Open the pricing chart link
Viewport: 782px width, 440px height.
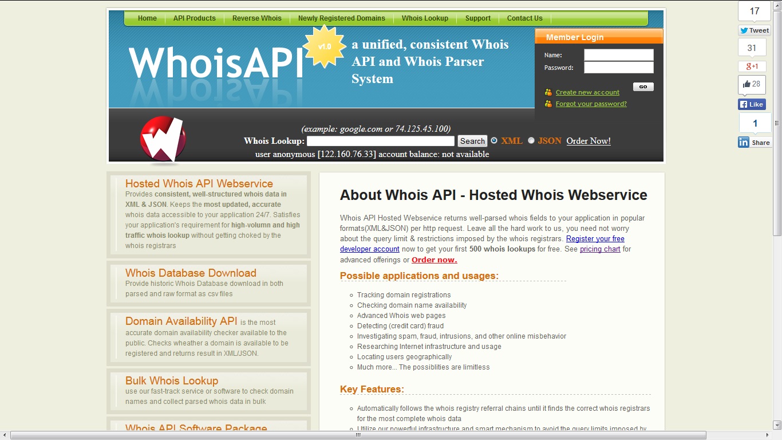coord(600,249)
